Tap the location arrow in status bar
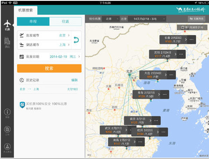The image size is (209, 159). [x=196, y=3]
